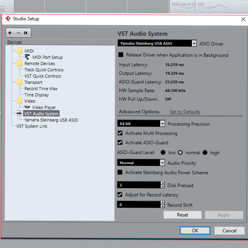Click the MIDI folder icon
248x248 pixels.
pyautogui.click(x=20, y=51)
